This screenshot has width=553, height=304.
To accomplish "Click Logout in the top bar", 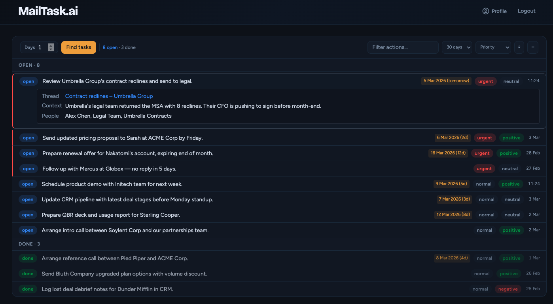I will (526, 11).
